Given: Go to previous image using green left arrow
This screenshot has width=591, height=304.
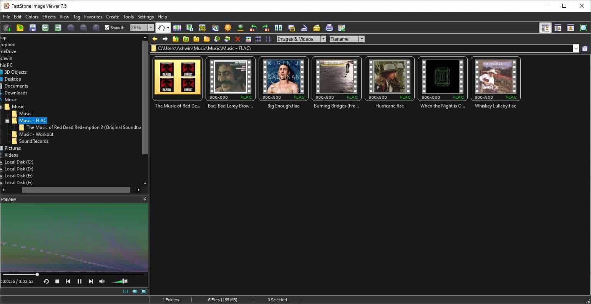Looking at the screenshot, I should pos(45,28).
